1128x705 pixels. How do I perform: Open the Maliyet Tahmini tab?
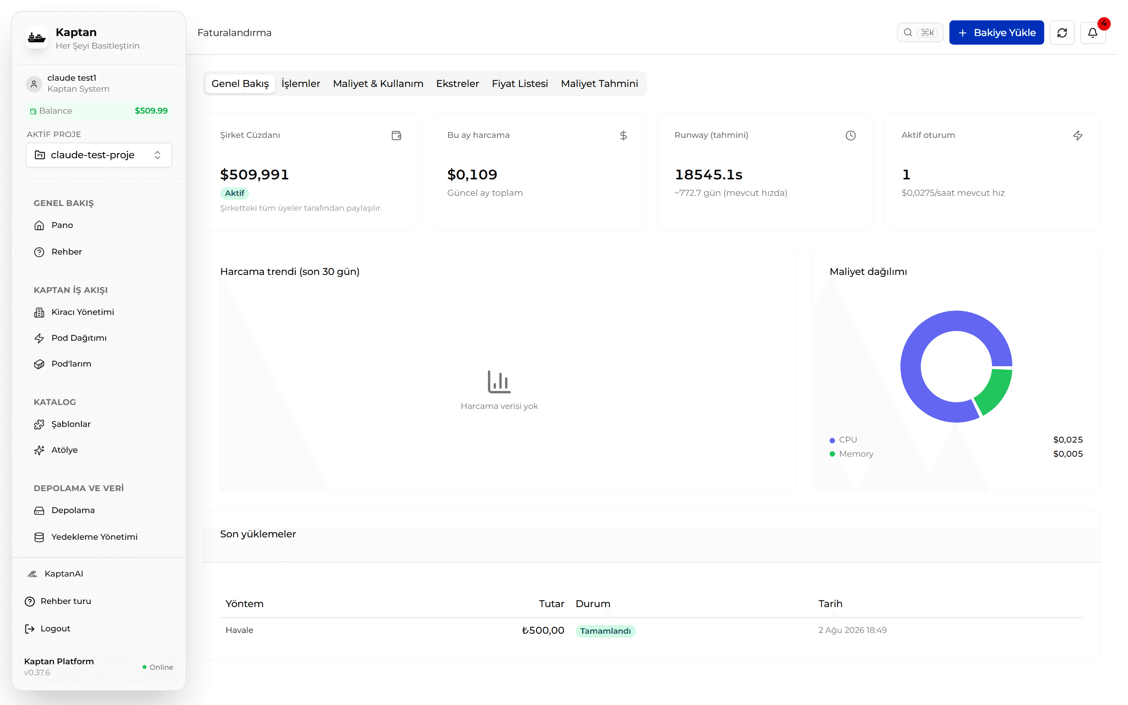point(599,83)
